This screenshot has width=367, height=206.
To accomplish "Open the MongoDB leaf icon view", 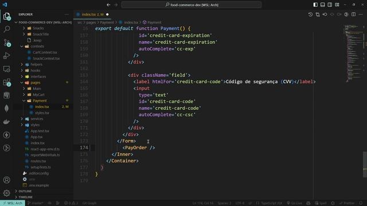I will coord(6,108).
